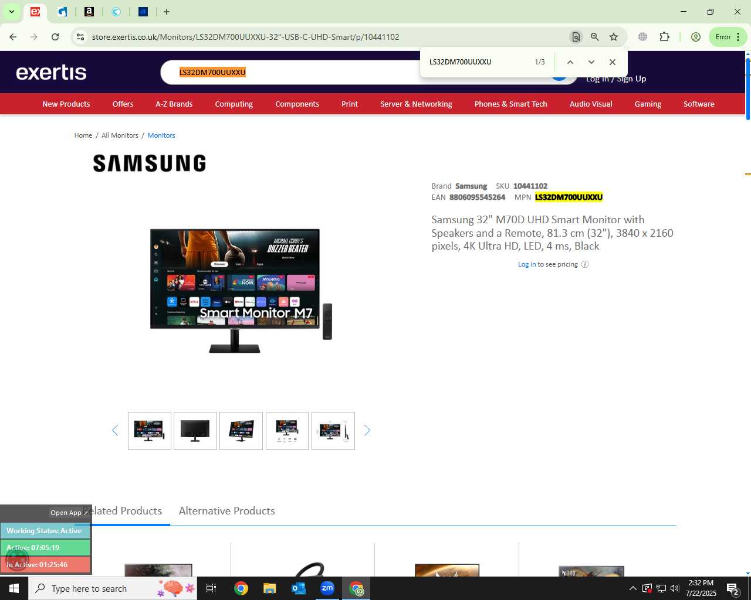Image resolution: width=751 pixels, height=600 pixels.
Task: Switch to the fourth browser tab
Action: click(116, 12)
